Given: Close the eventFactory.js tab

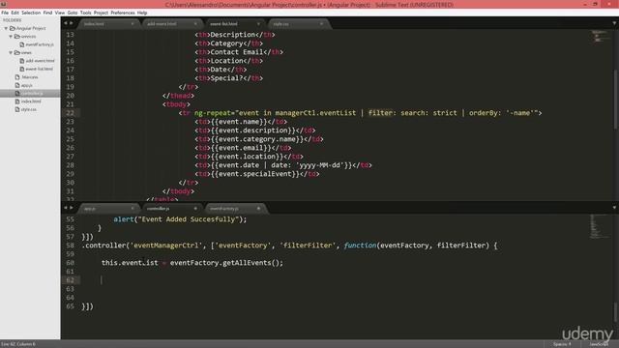Looking at the screenshot, I should pyautogui.click(x=258, y=209).
